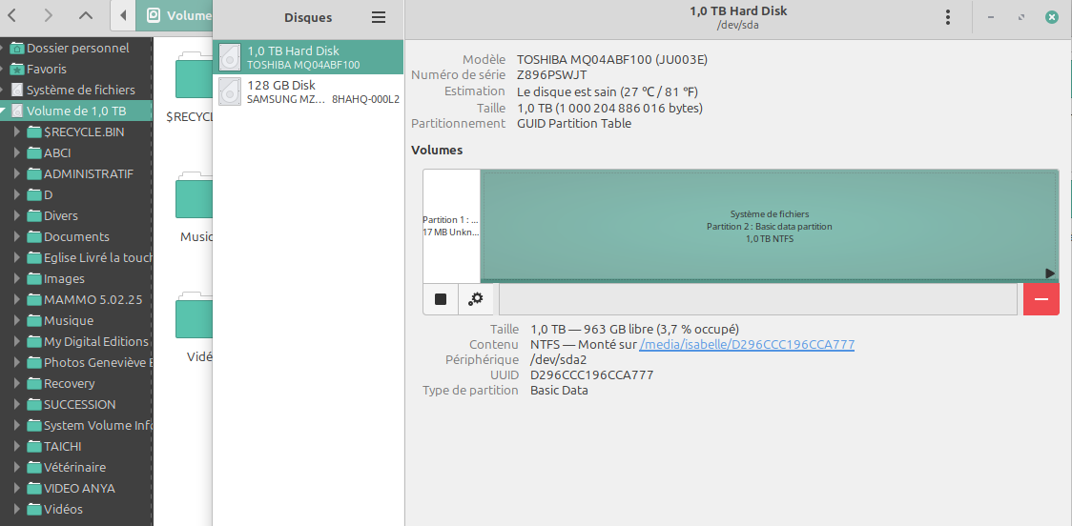Select the Favoris sidebar entry

point(46,69)
